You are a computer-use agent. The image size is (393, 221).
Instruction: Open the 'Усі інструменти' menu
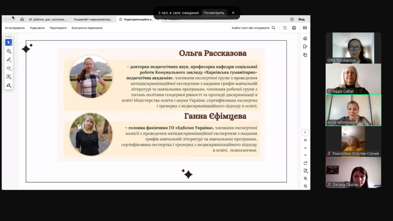point(15,28)
